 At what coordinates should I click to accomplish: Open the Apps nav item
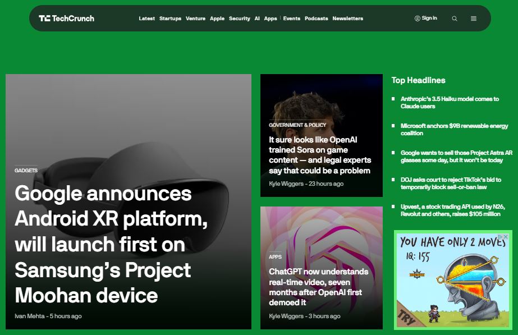coord(271,19)
